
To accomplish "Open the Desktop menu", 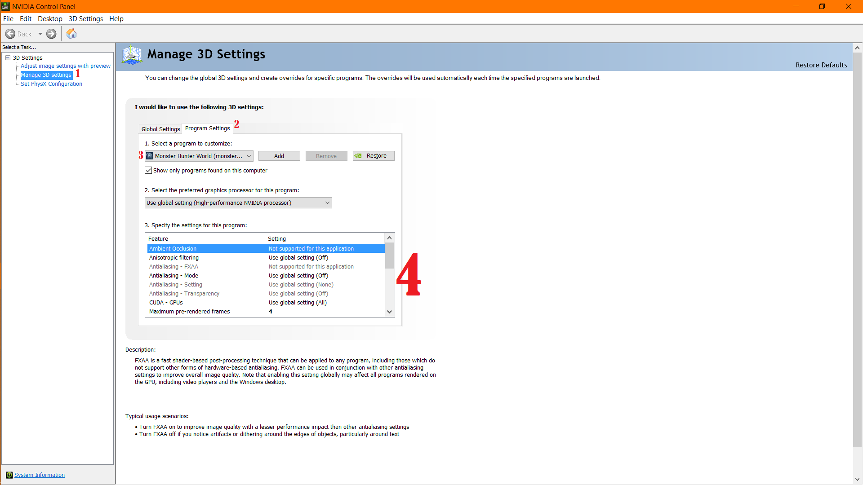I will point(50,19).
